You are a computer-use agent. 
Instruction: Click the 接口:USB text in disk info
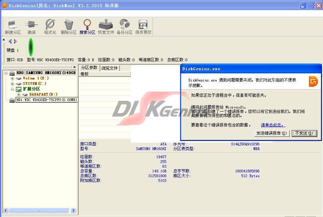click(x=15, y=60)
